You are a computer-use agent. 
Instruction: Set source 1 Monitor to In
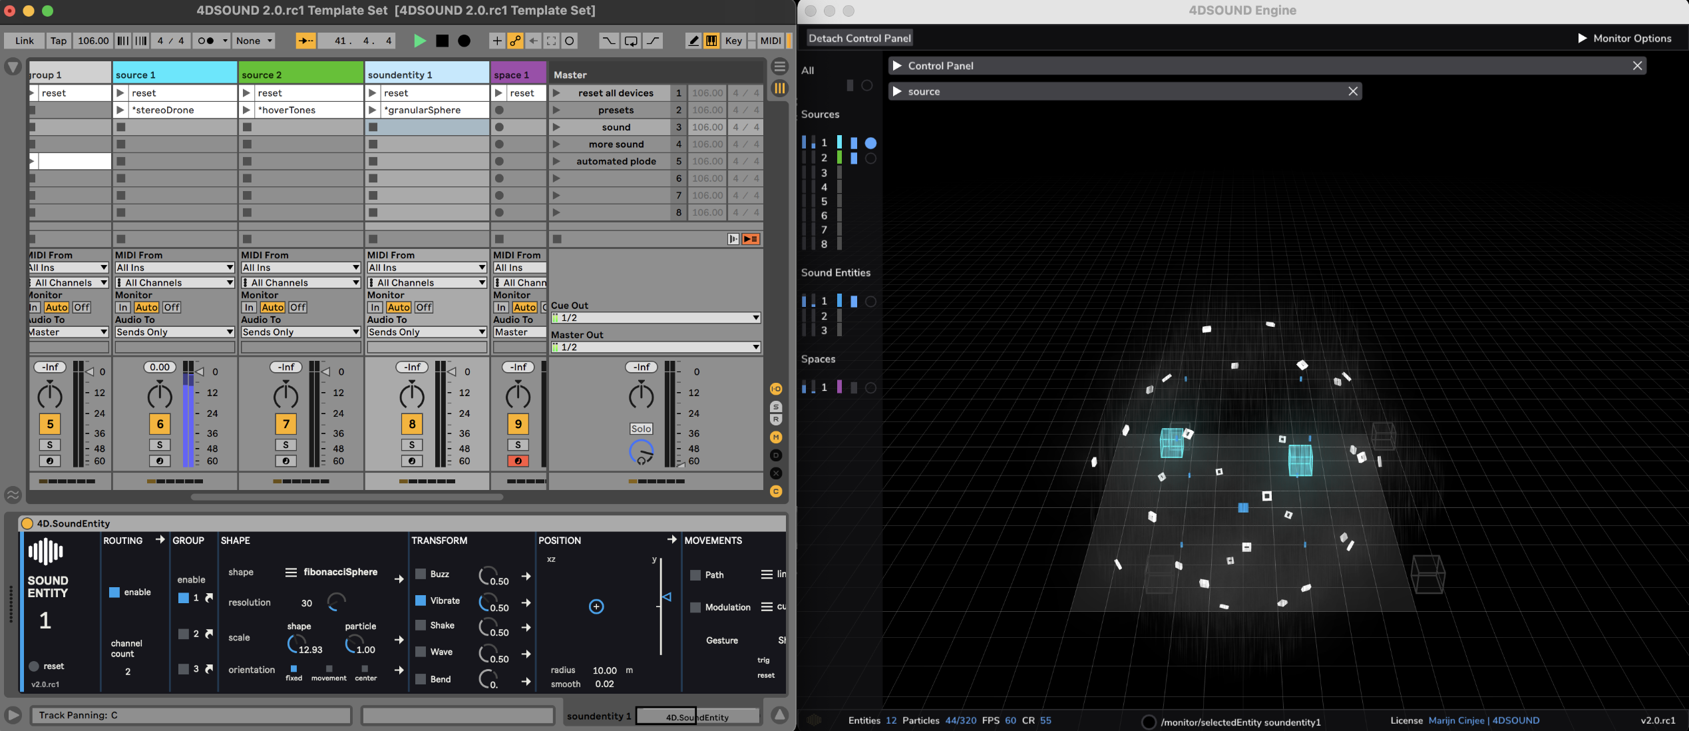point(122,308)
